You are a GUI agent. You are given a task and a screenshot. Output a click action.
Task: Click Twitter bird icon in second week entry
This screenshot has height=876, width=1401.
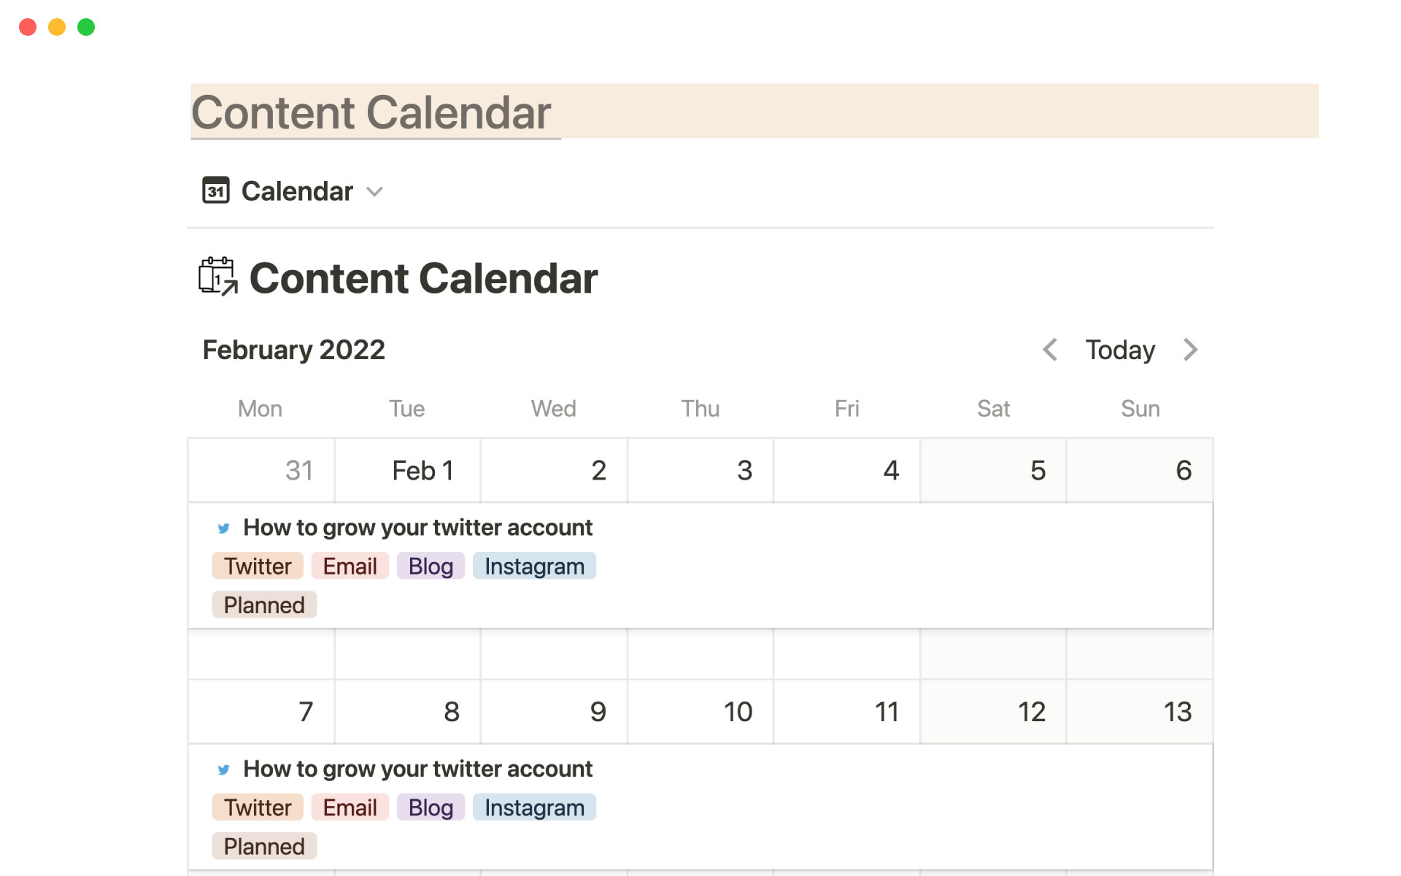click(224, 769)
